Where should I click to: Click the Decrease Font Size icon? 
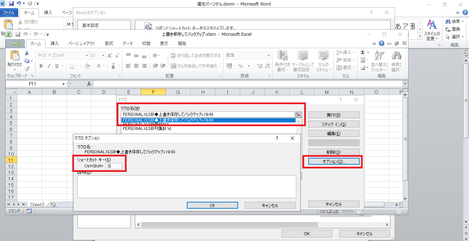pos(117,55)
